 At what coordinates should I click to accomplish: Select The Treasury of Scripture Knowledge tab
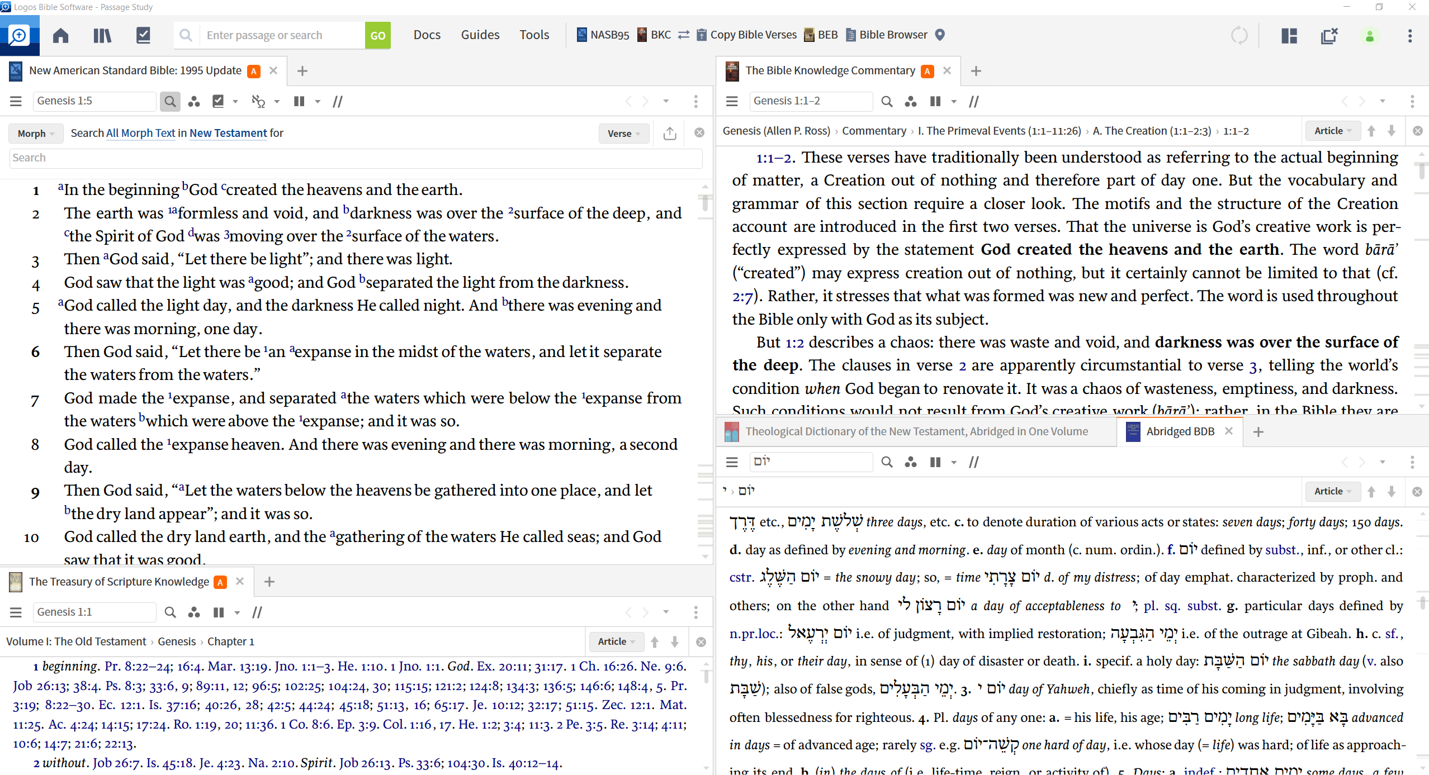pos(119,582)
